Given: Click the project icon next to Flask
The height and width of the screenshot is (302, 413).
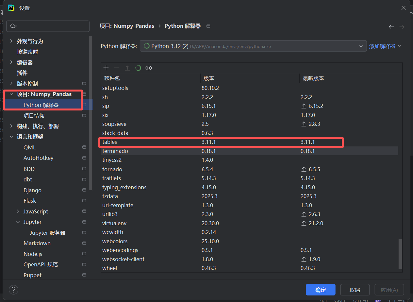Looking at the screenshot, I should coord(84,201).
